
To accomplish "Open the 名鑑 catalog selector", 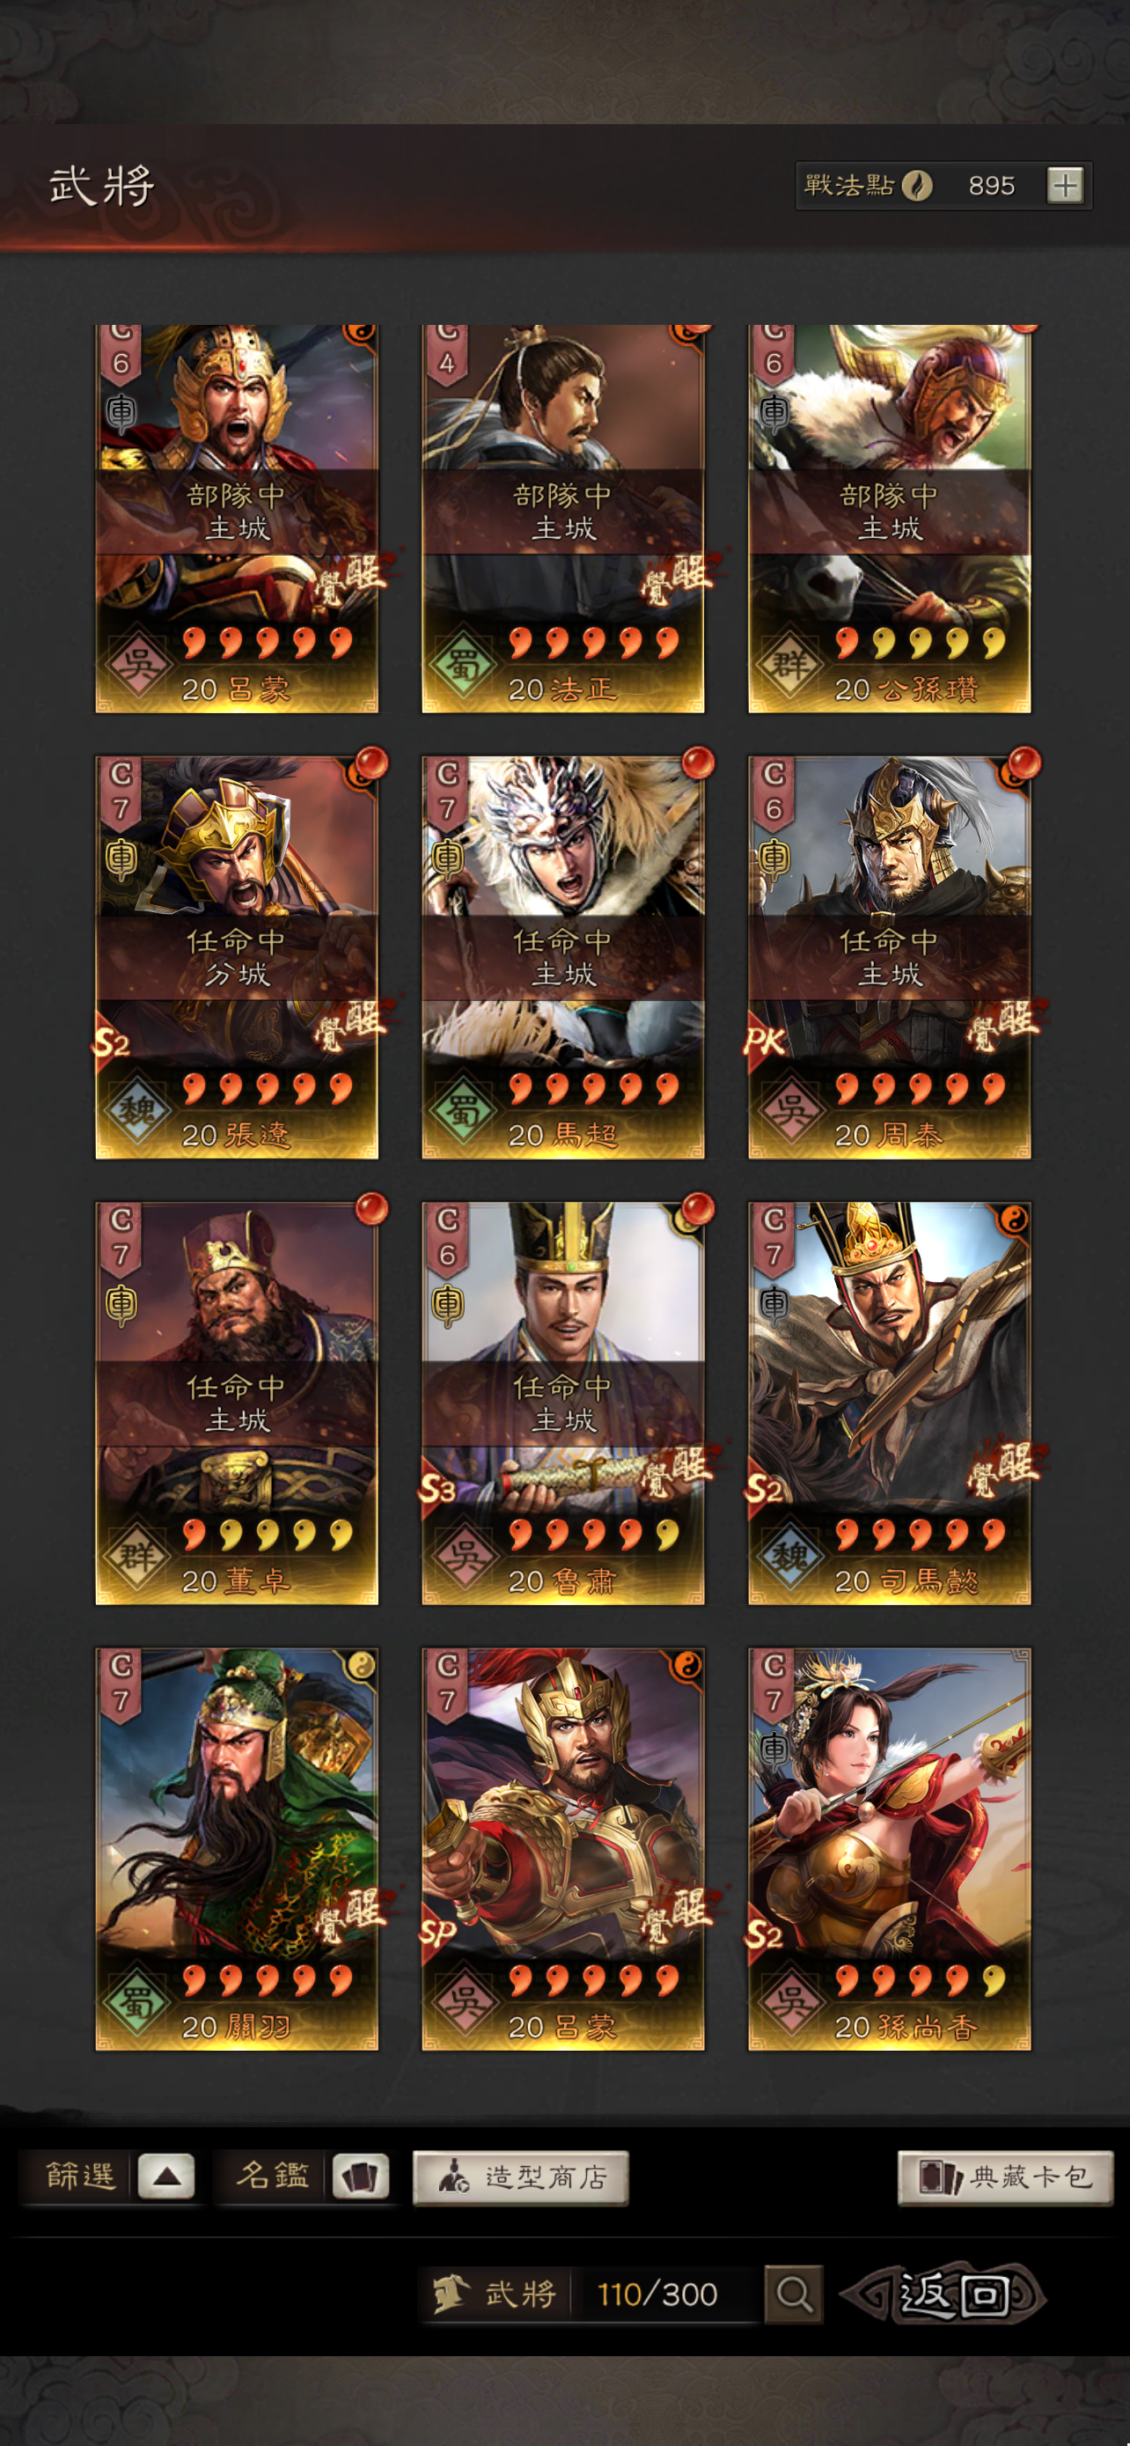I will tap(272, 2176).
